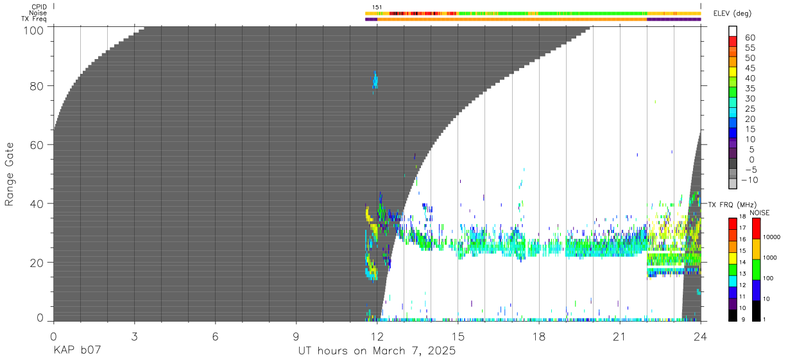Click the TX FRQ legend label "18"
The image size is (788, 364).
743,216
